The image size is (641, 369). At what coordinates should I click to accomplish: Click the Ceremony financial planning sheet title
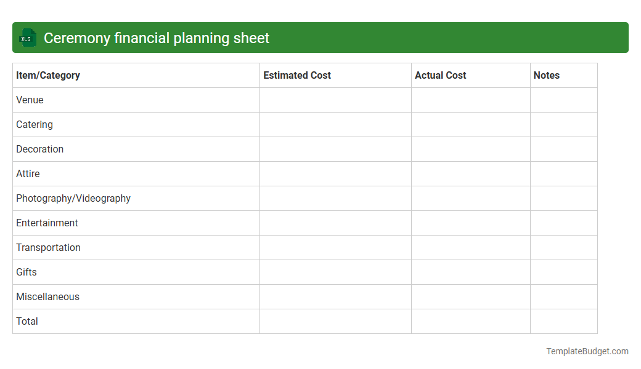[x=156, y=38]
